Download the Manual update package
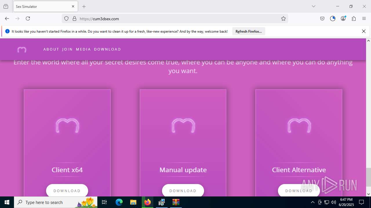This screenshot has width=371, height=208. tap(183, 191)
